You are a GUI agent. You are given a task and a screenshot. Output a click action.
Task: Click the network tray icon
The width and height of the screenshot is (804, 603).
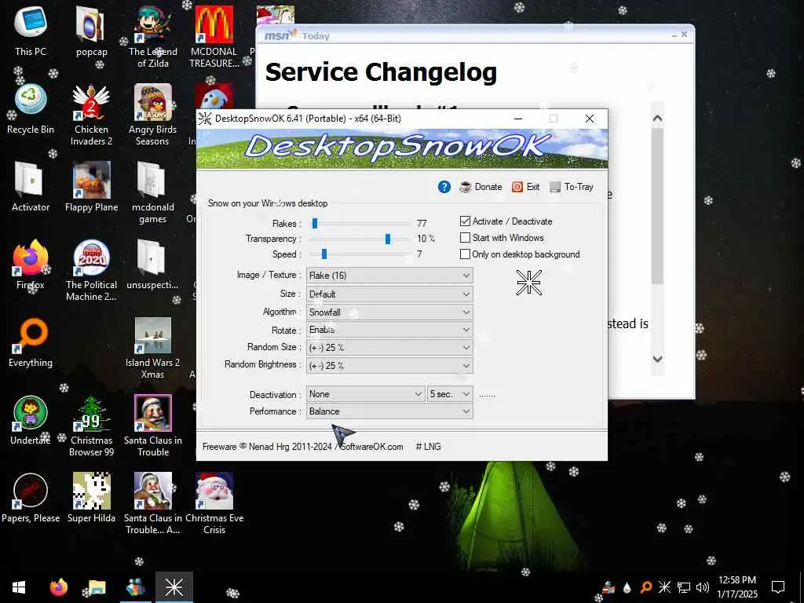pos(684,587)
